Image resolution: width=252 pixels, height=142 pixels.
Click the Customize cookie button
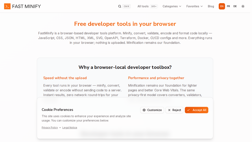coord(152,110)
